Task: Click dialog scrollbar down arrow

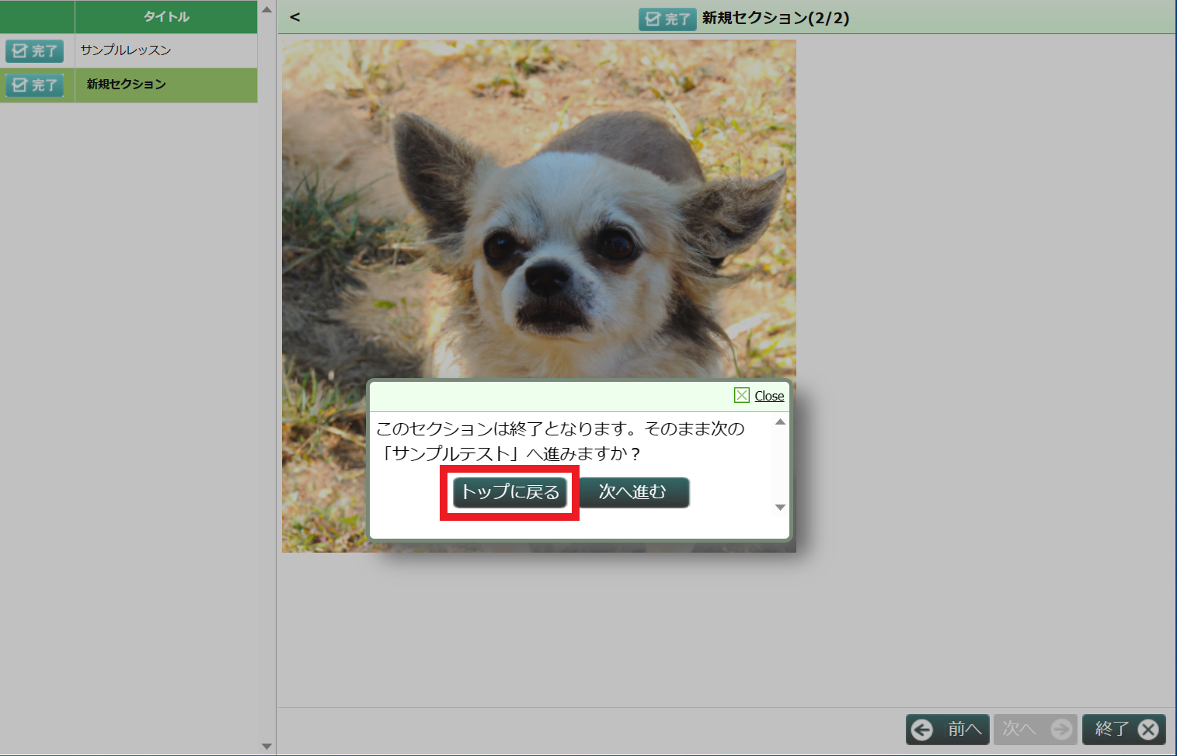Action: coord(781,507)
